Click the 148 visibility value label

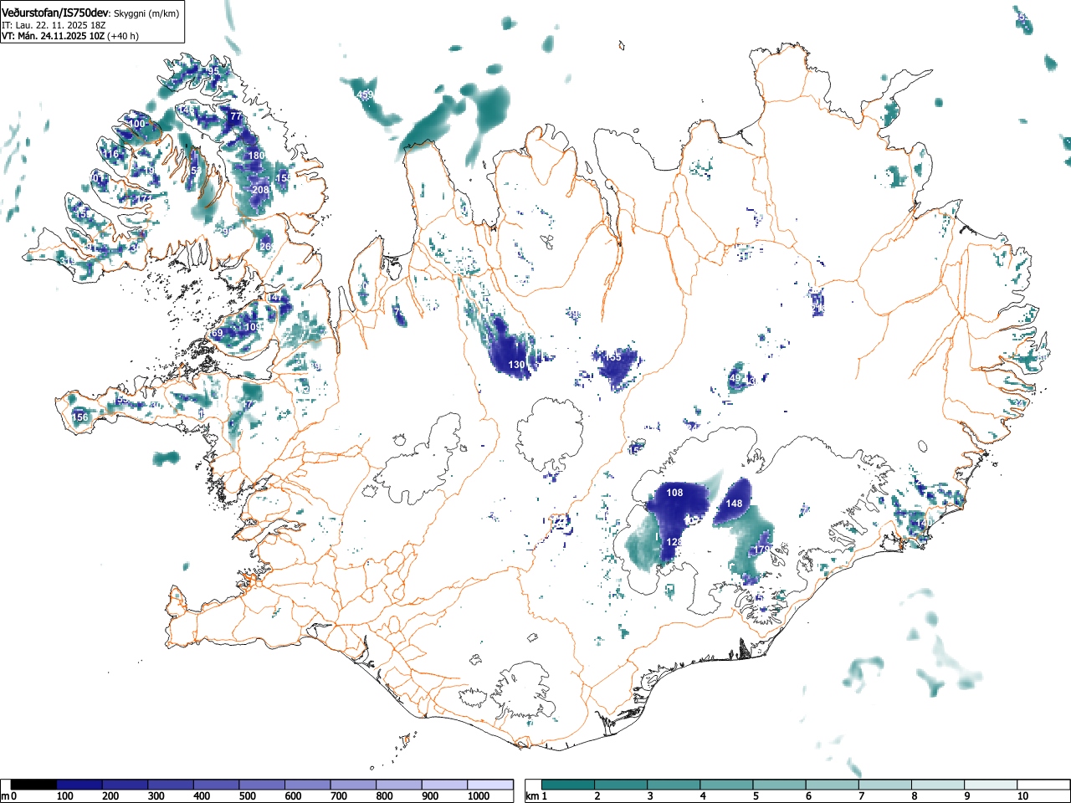point(734,504)
